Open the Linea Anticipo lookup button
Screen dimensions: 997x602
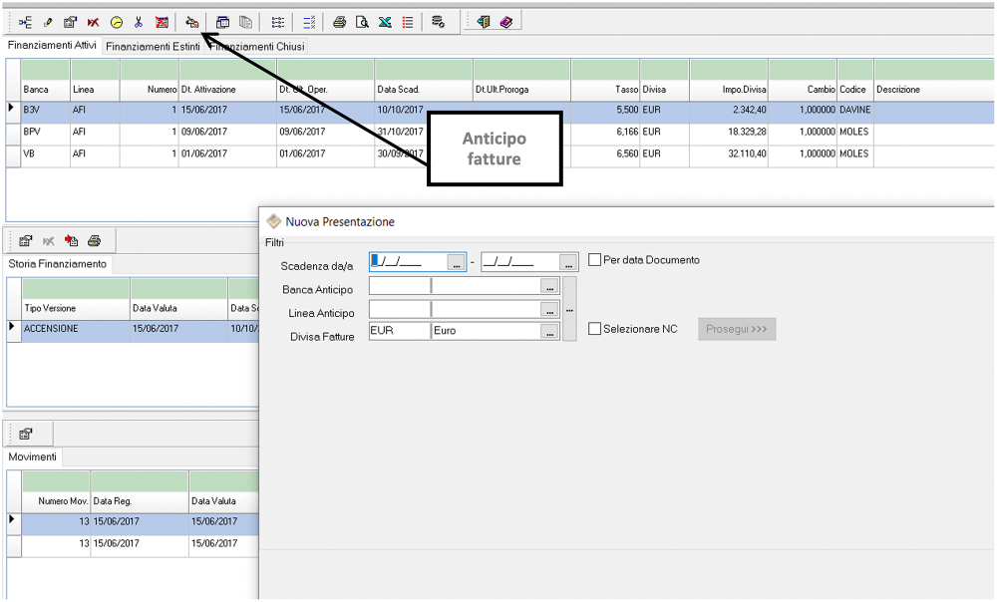[x=548, y=309]
